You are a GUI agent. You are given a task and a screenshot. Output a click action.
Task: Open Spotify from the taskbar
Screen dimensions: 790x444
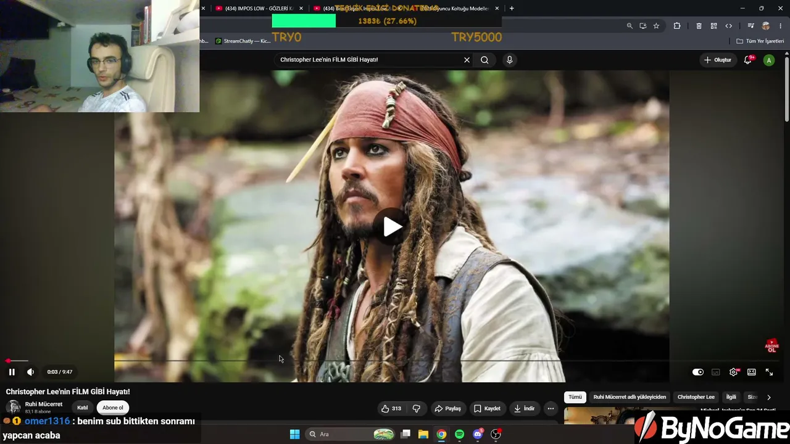click(459, 434)
